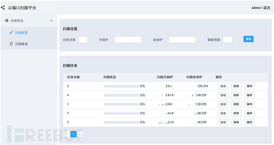
Task: Click the next page arrow
Action: point(80,134)
